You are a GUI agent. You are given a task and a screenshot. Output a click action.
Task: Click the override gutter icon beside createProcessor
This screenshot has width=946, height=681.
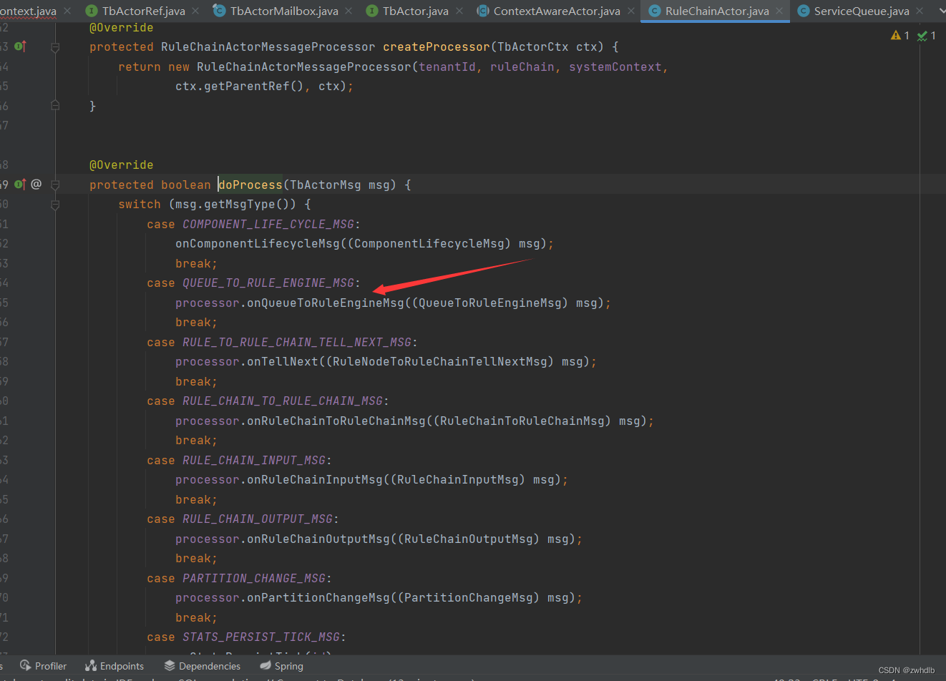click(x=20, y=46)
